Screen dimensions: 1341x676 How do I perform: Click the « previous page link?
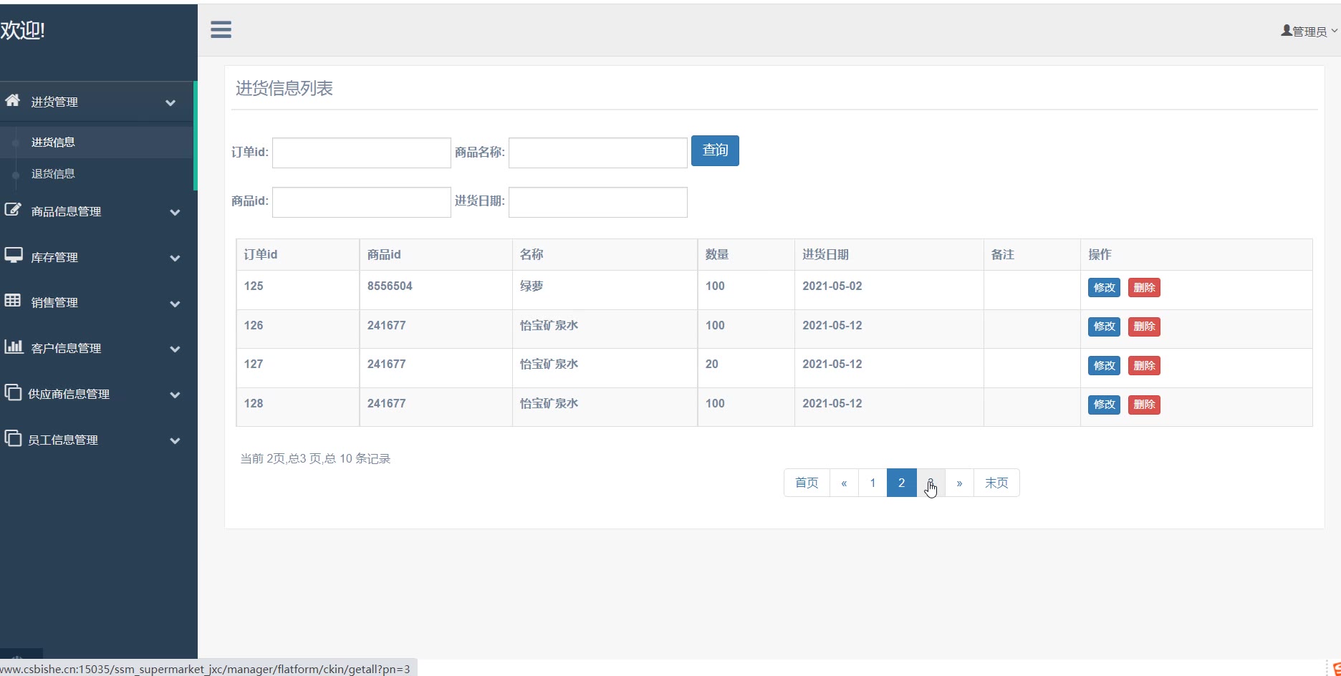click(x=844, y=483)
